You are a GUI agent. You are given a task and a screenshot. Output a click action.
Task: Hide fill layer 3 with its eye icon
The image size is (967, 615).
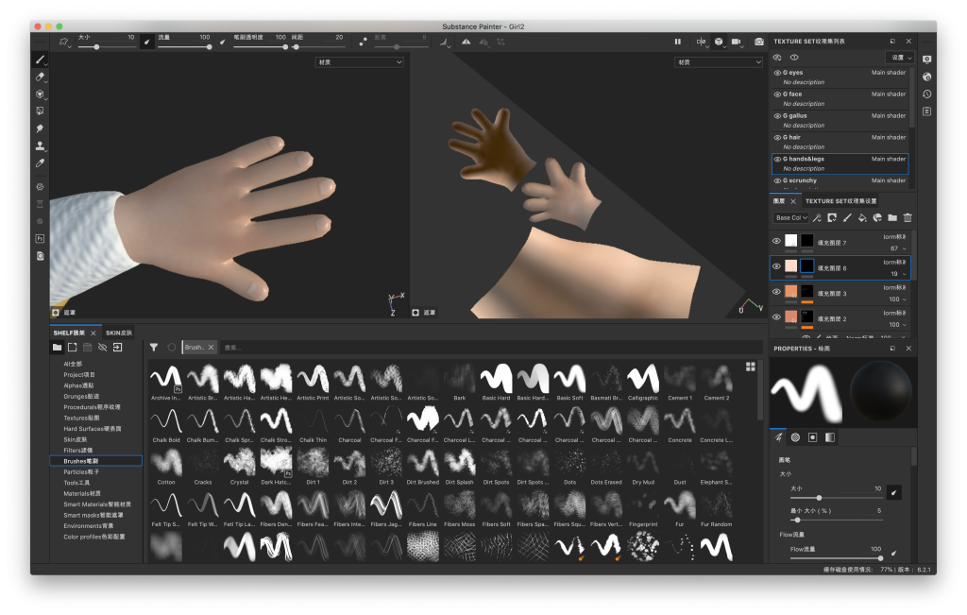(777, 292)
